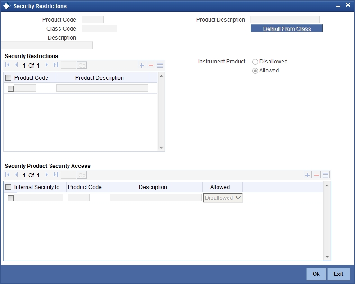Click the Default From Class button

(287, 28)
